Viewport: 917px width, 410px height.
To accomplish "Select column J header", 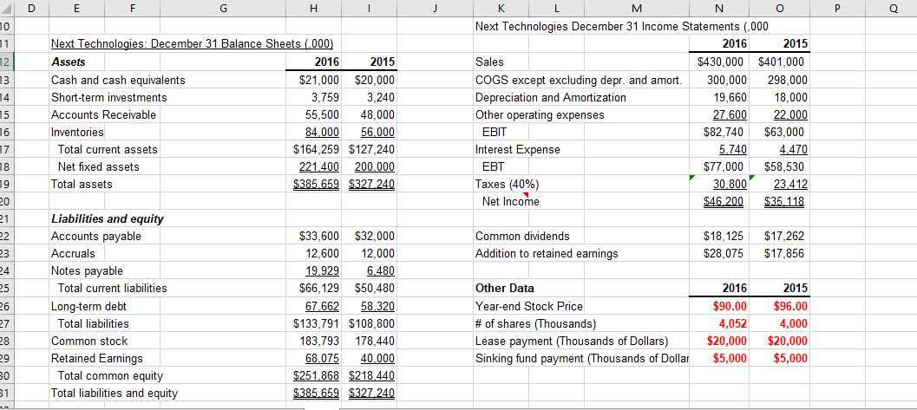I will coord(435,9).
